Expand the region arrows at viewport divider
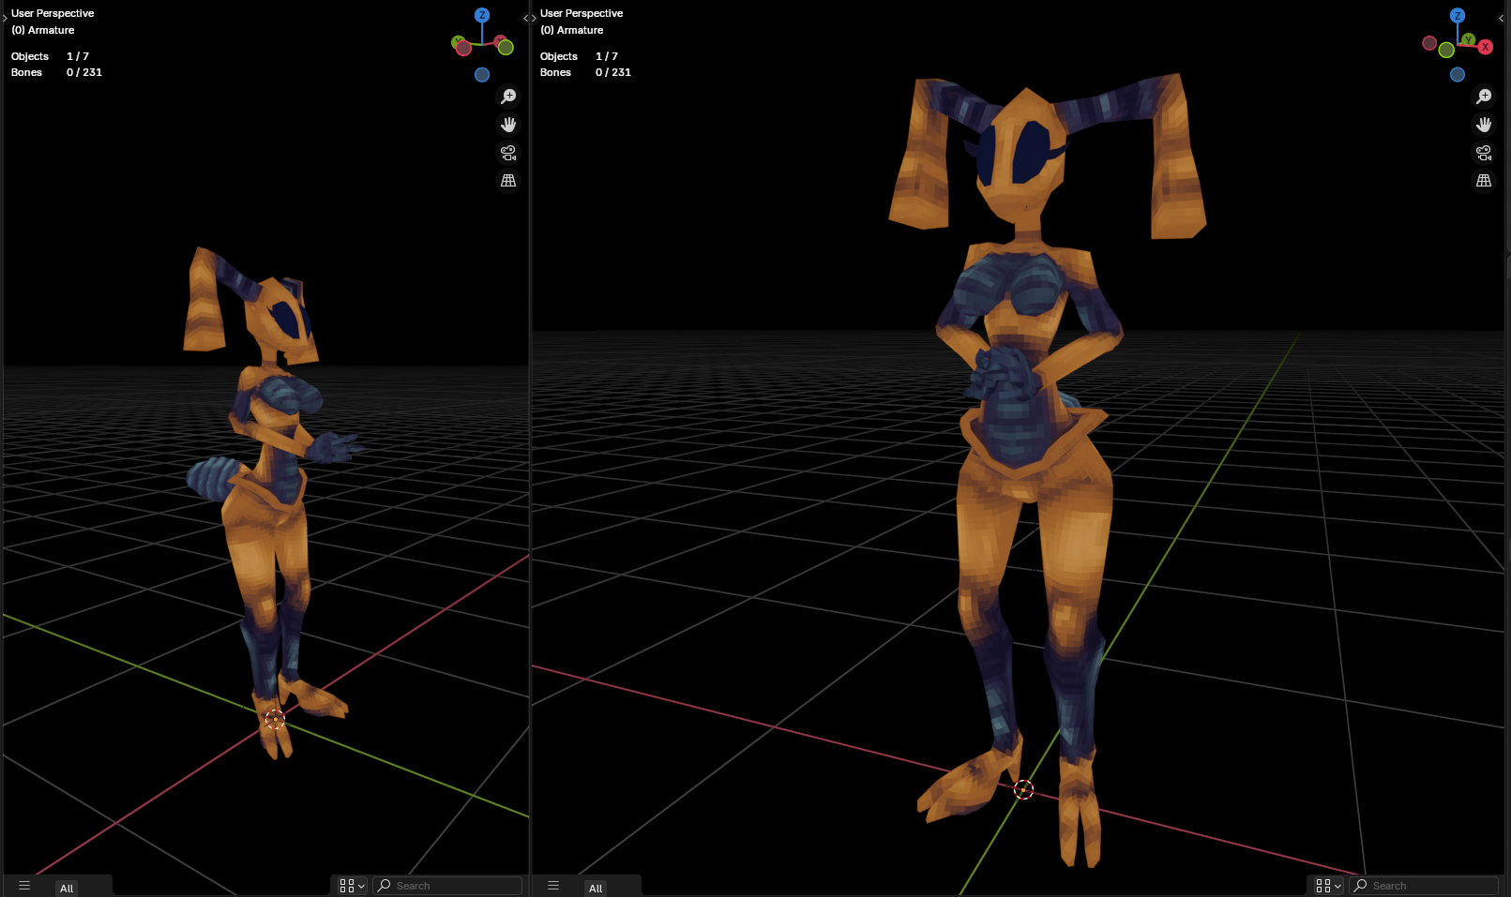This screenshot has height=897, width=1511. (x=530, y=18)
